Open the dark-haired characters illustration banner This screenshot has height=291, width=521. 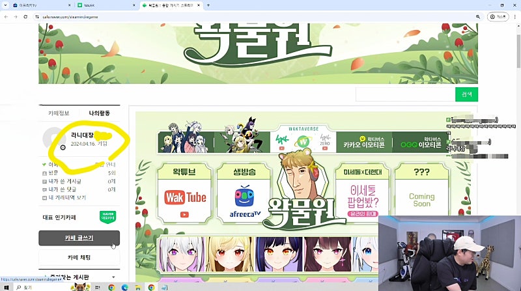[x=242, y=136]
